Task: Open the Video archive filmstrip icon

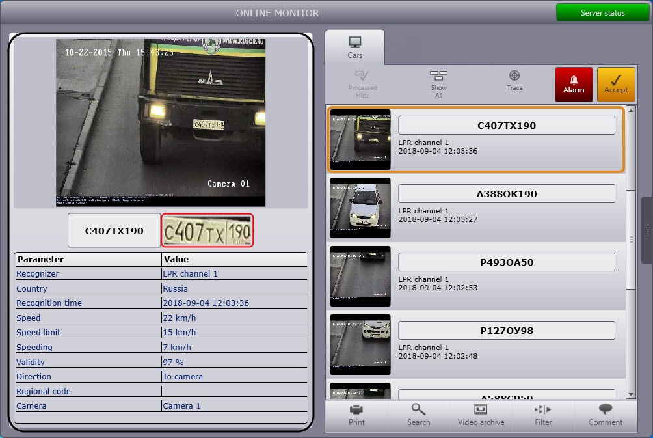Action: [481, 409]
